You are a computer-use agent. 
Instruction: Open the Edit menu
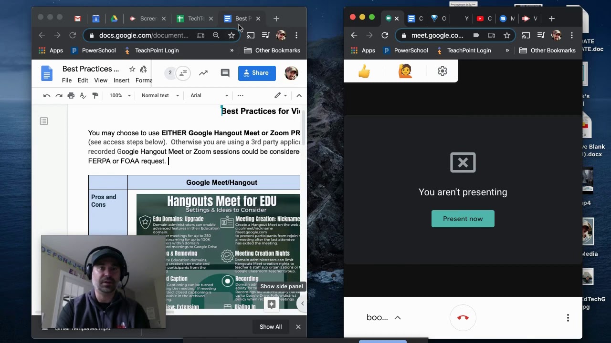click(x=83, y=81)
